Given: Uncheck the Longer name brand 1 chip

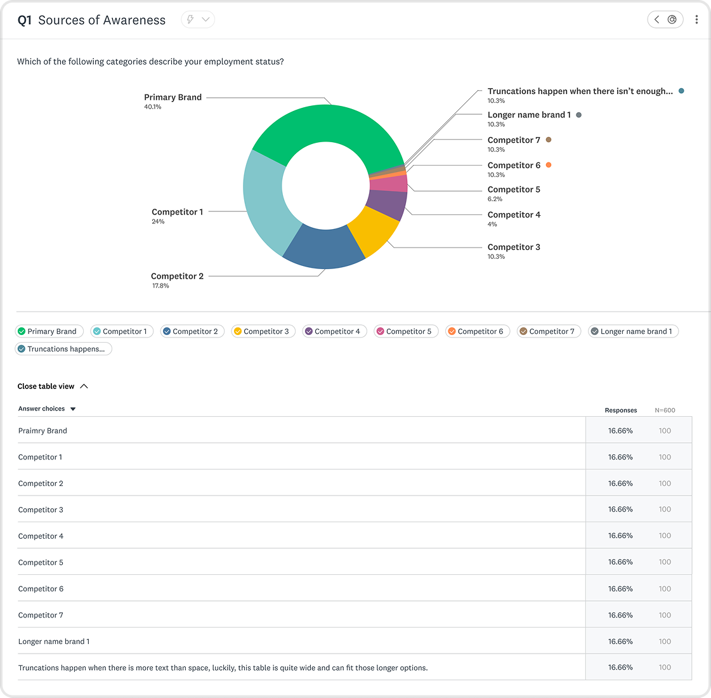Looking at the screenshot, I should [633, 331].
